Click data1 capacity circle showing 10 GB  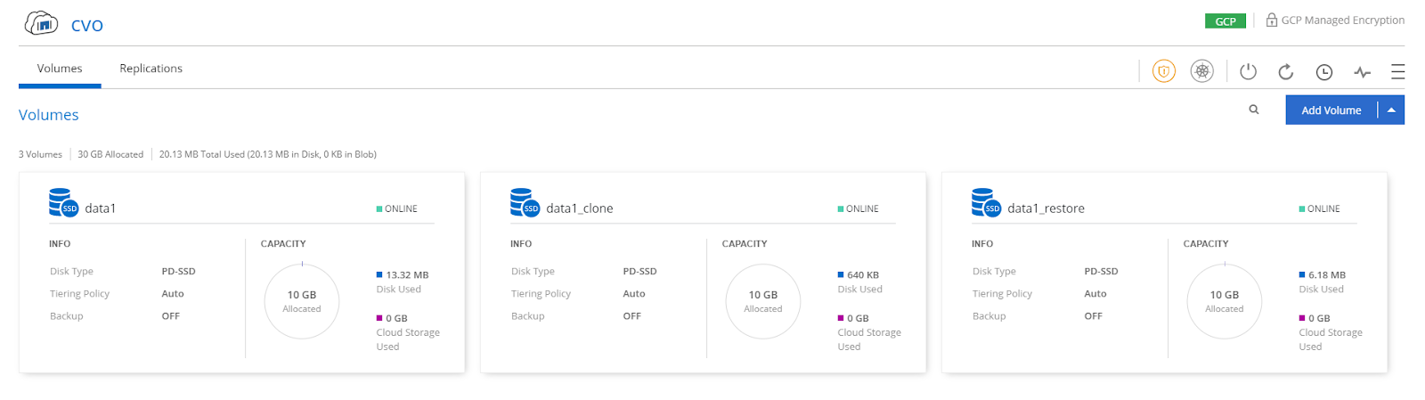[x=302, y=301]
